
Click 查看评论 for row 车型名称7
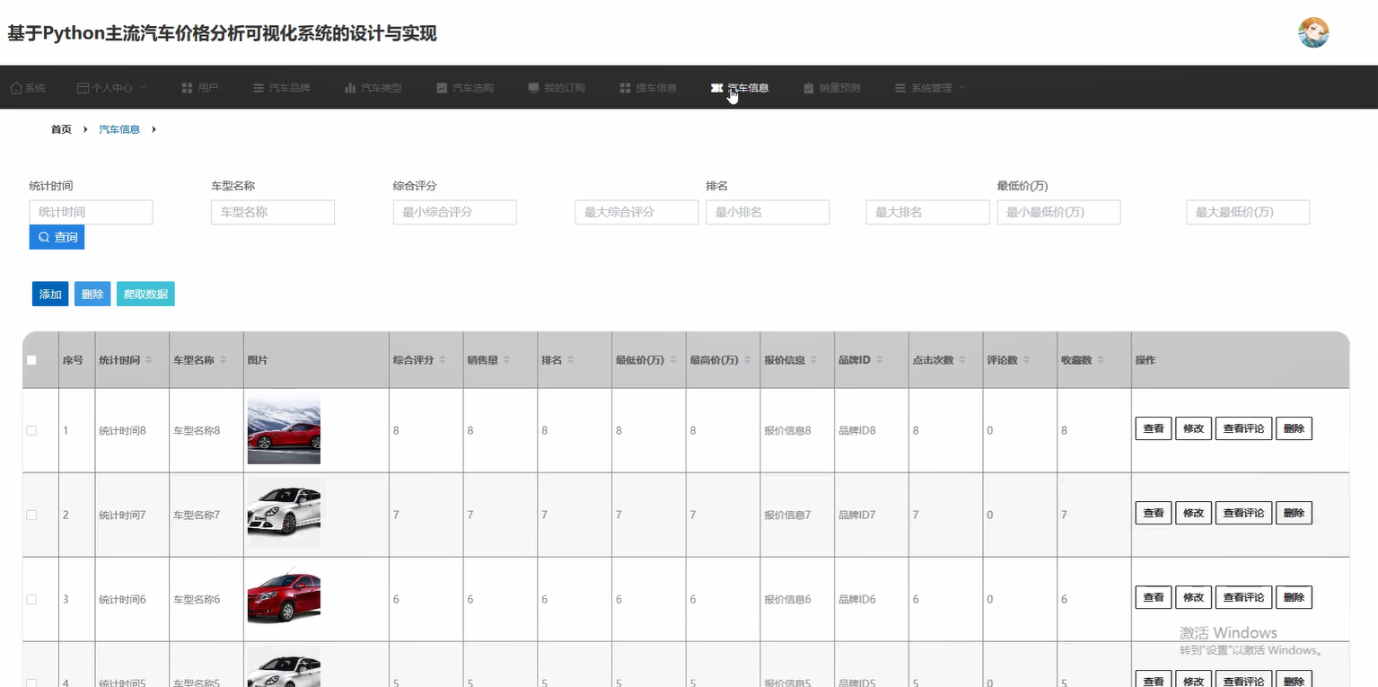1243,513
